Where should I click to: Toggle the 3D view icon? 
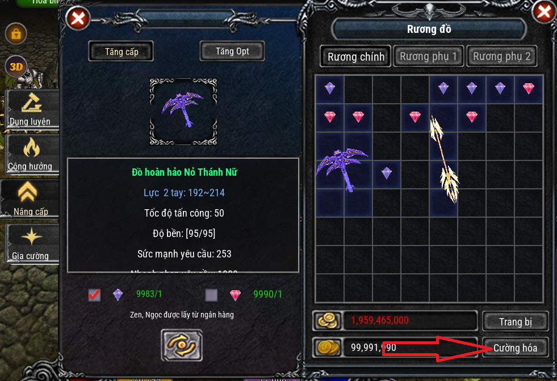16,66
